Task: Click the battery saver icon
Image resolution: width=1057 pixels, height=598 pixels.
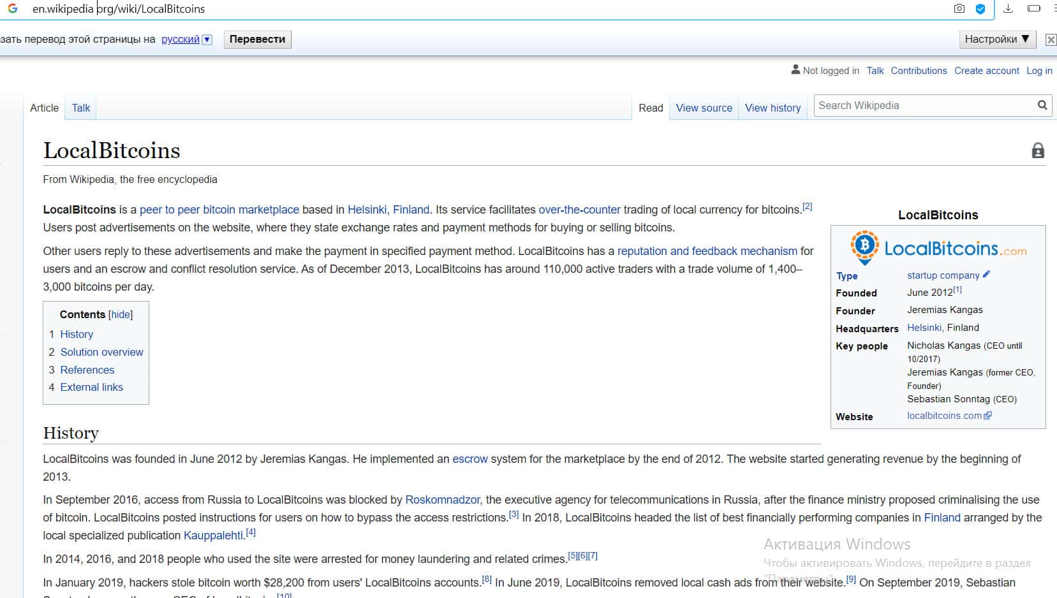Action: tap(1034, 9)
